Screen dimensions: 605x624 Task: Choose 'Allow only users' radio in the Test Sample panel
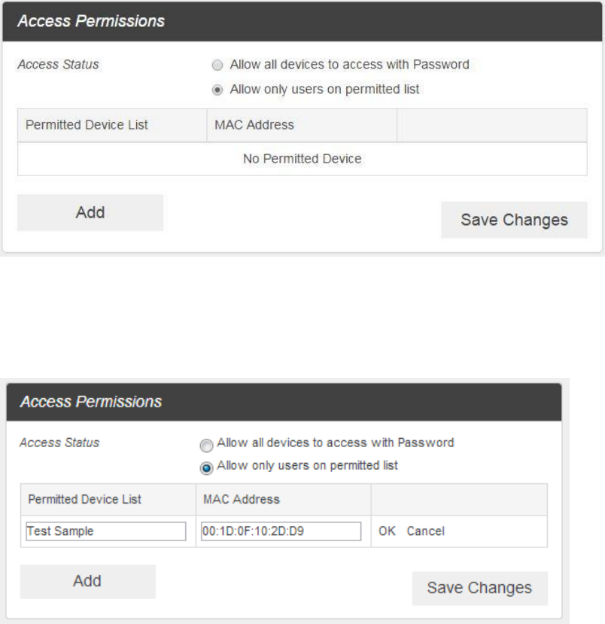[x=207, y=467]
